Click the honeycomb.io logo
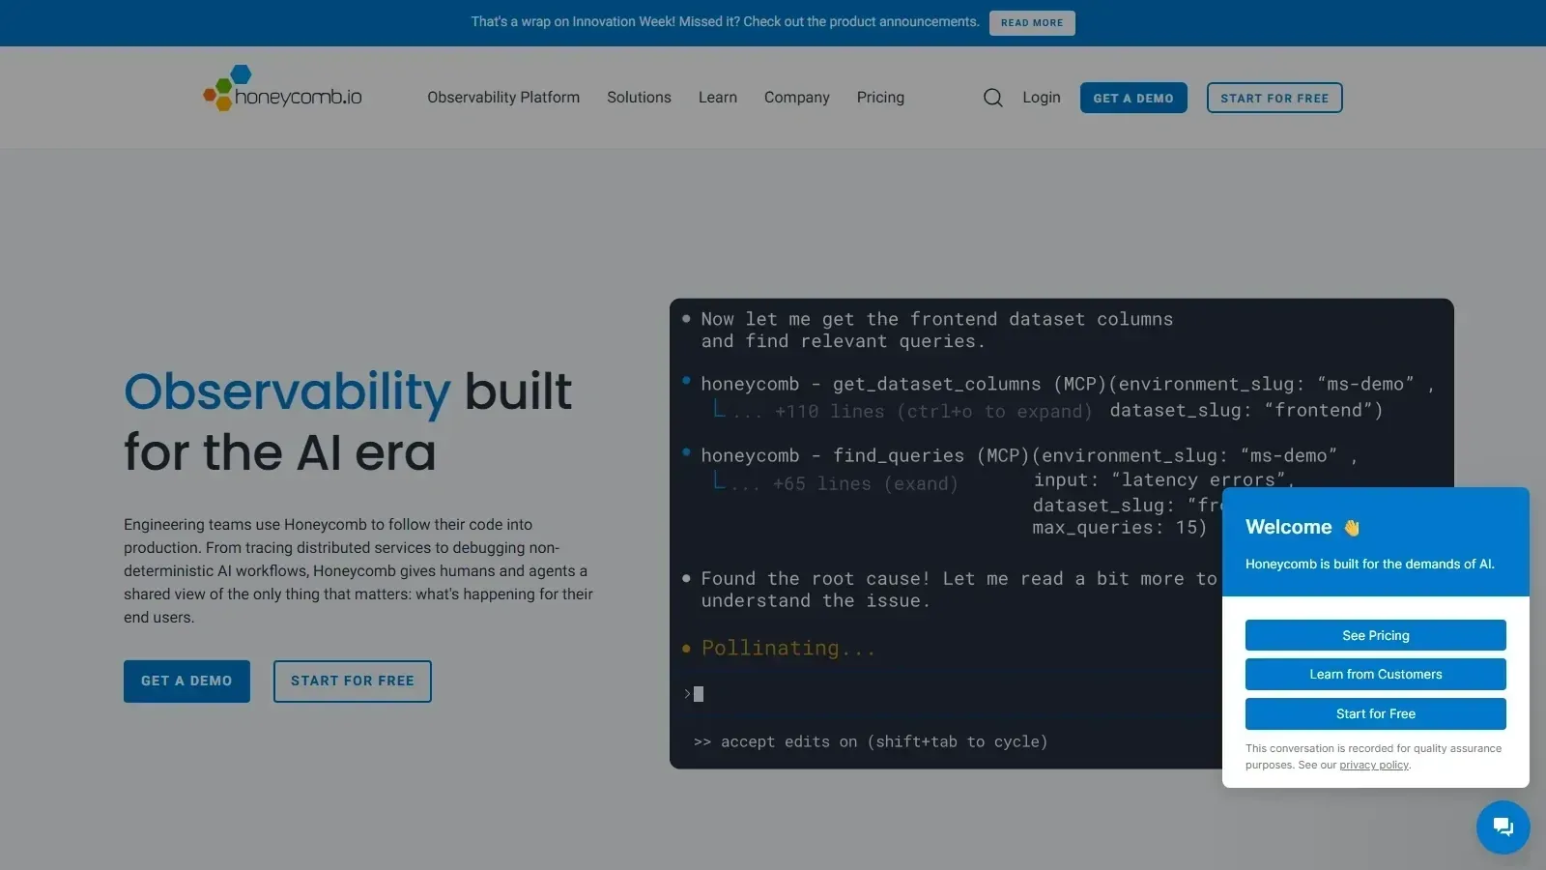Screen dimensions: 1546x870 (x=282, y=89)
